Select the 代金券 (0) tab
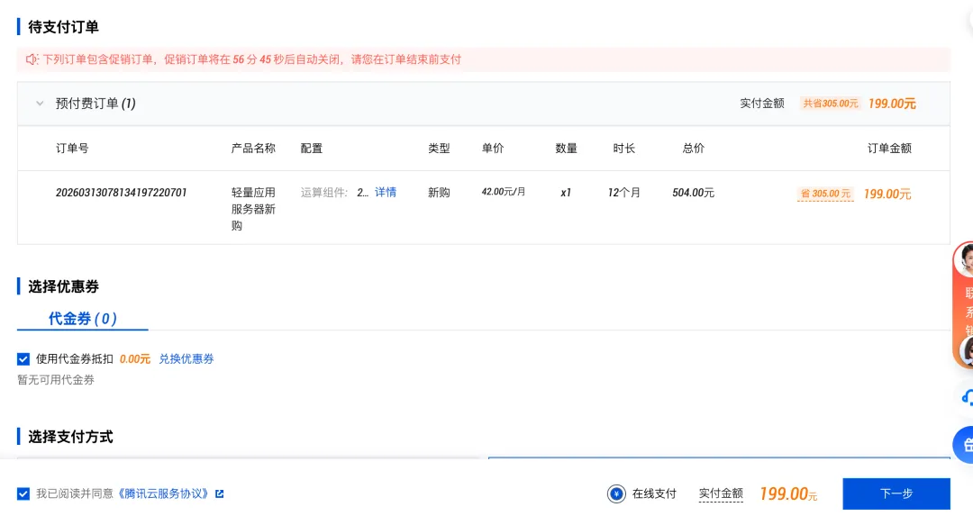This screenshot has width=973, height=516. point(83,319)
